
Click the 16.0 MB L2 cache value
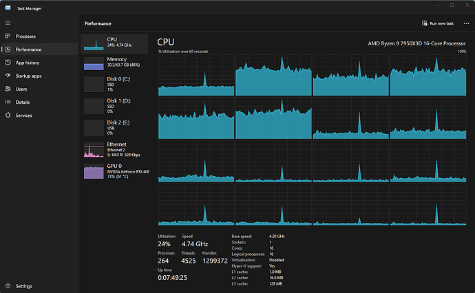click(276, 278)
